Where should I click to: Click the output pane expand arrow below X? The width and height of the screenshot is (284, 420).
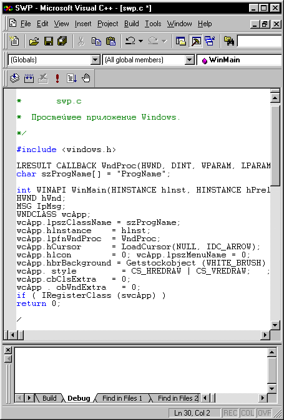(x=8, y=359)
